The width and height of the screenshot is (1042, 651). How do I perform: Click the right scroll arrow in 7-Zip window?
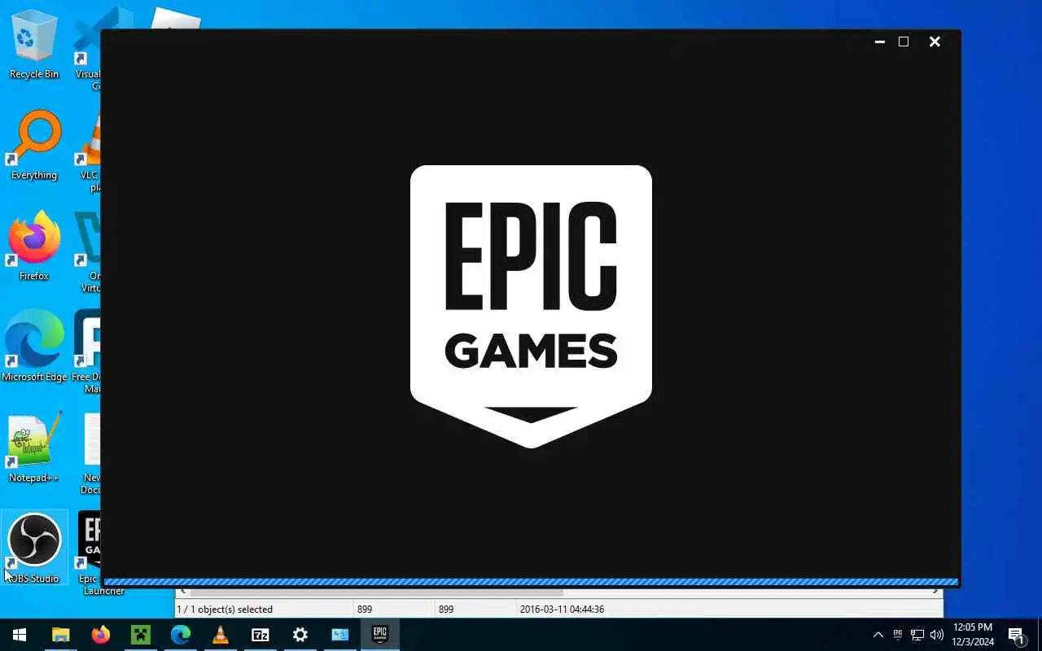(936, 592)
